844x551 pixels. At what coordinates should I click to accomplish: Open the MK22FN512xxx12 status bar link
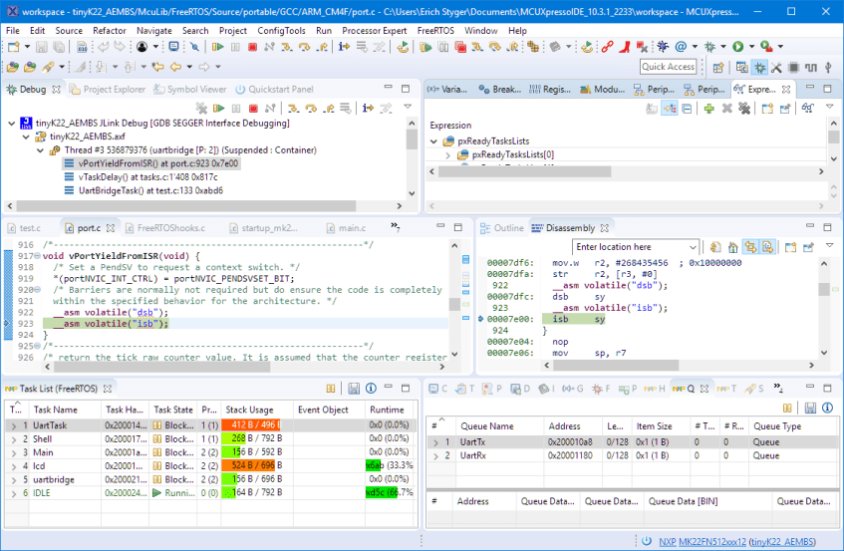point(712,542)
